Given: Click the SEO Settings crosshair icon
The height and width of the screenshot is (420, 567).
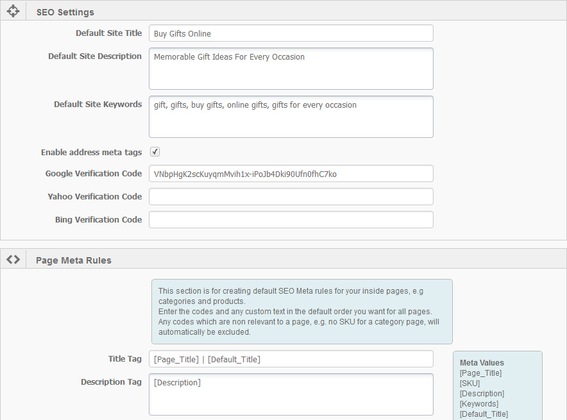Looking at the screenshot, I should tap(13, 11).
